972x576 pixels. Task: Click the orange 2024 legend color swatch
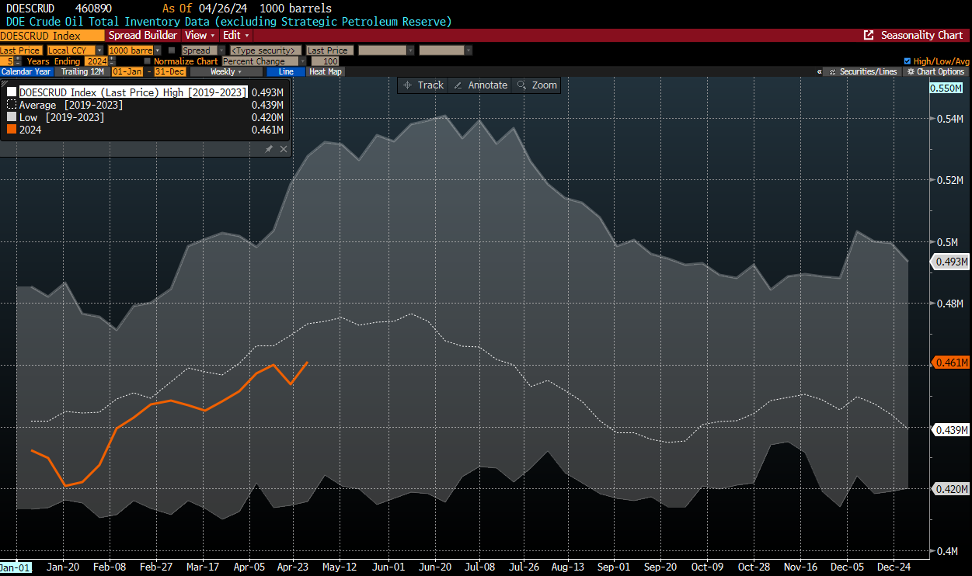12,130
